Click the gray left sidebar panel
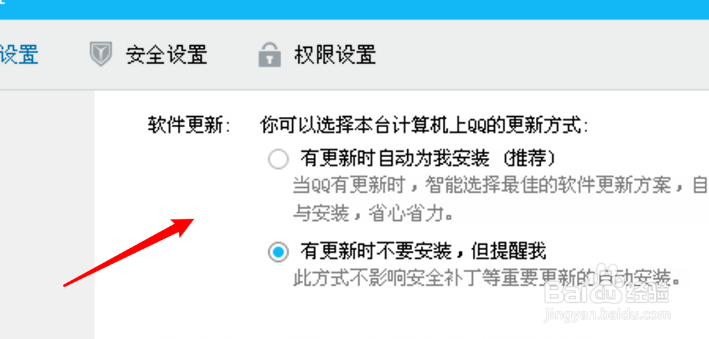 coord(47,215)
